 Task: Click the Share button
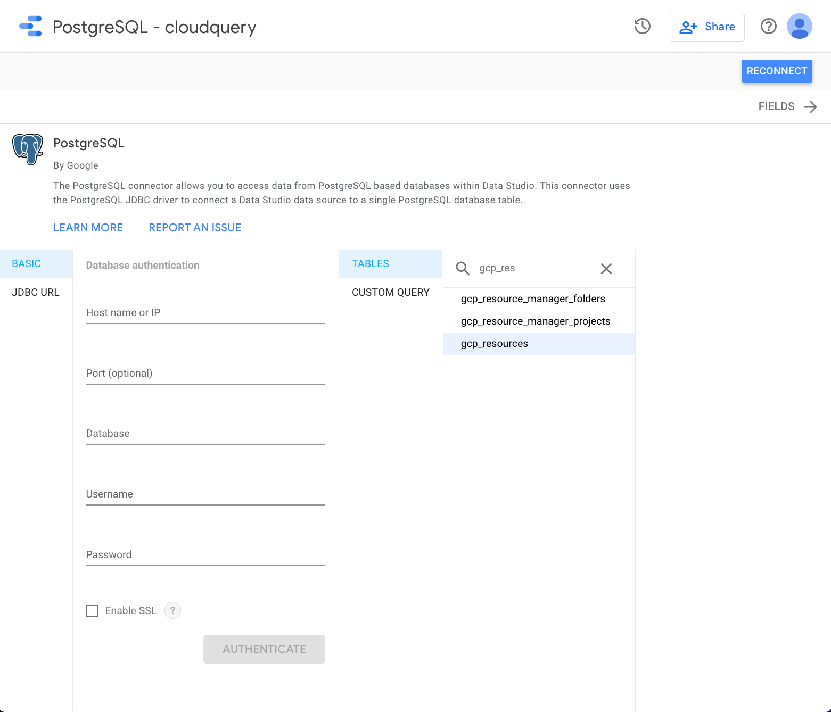coord(706,27)
